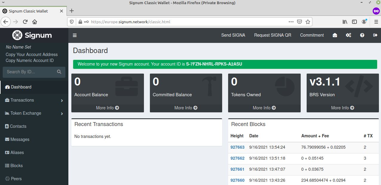Save page to Pocket icon

(x=299, y=22)
